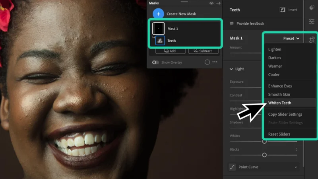Click the overlay color circle swatch

tap(207, 62)
